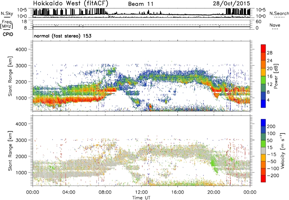The height and width of the screenshot is (200, 289).
Task: Click the 'N.Sky' label
Action: tap(7, 13)
